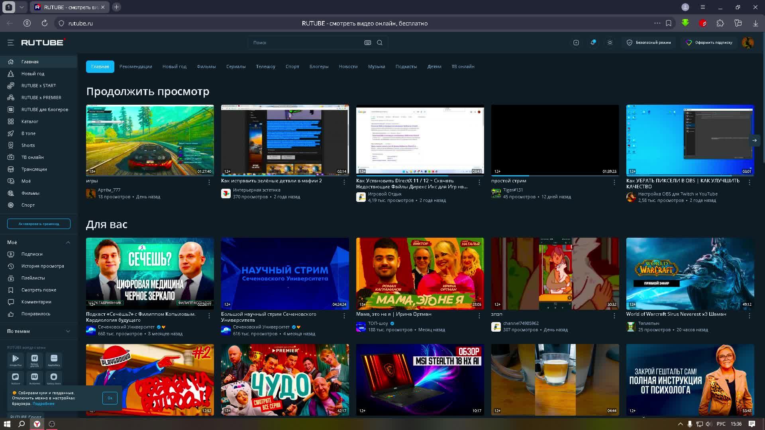Image resolution: width=765 pixels, height=430 pixels.
Task: Select the Подкасты tab
Action: coord(406,66)
